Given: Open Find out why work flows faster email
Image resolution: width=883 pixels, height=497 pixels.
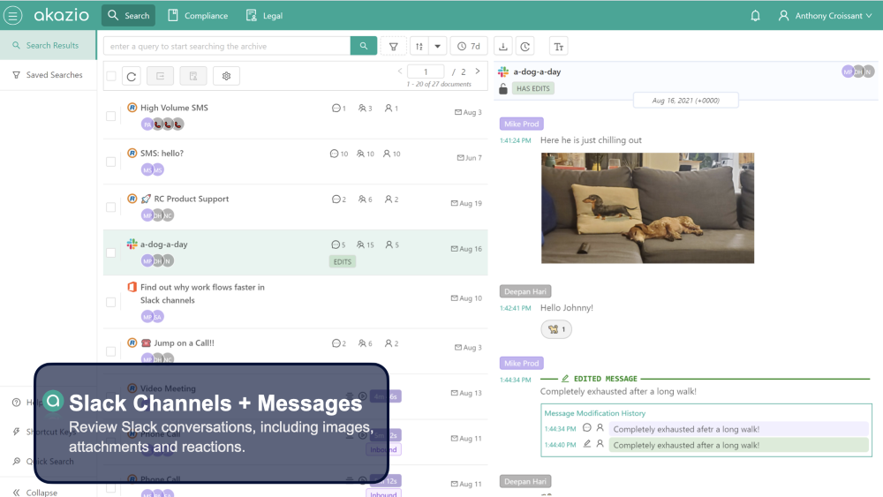Looking at the screenshot, I should (296, 302).
